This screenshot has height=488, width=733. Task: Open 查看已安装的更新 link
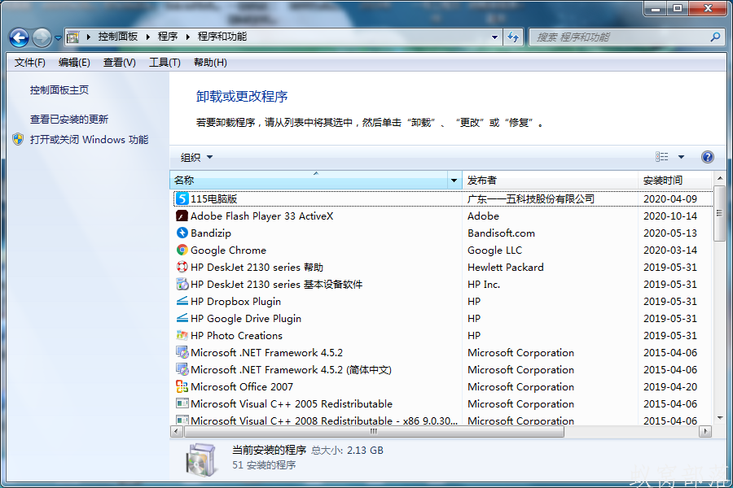click(x=69, y=120)
